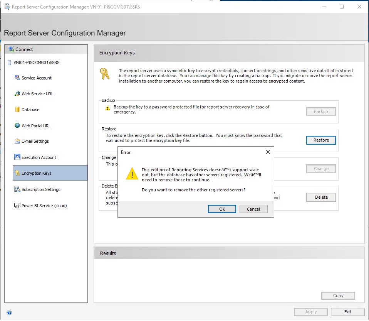Click the Service Account icon

17,78
